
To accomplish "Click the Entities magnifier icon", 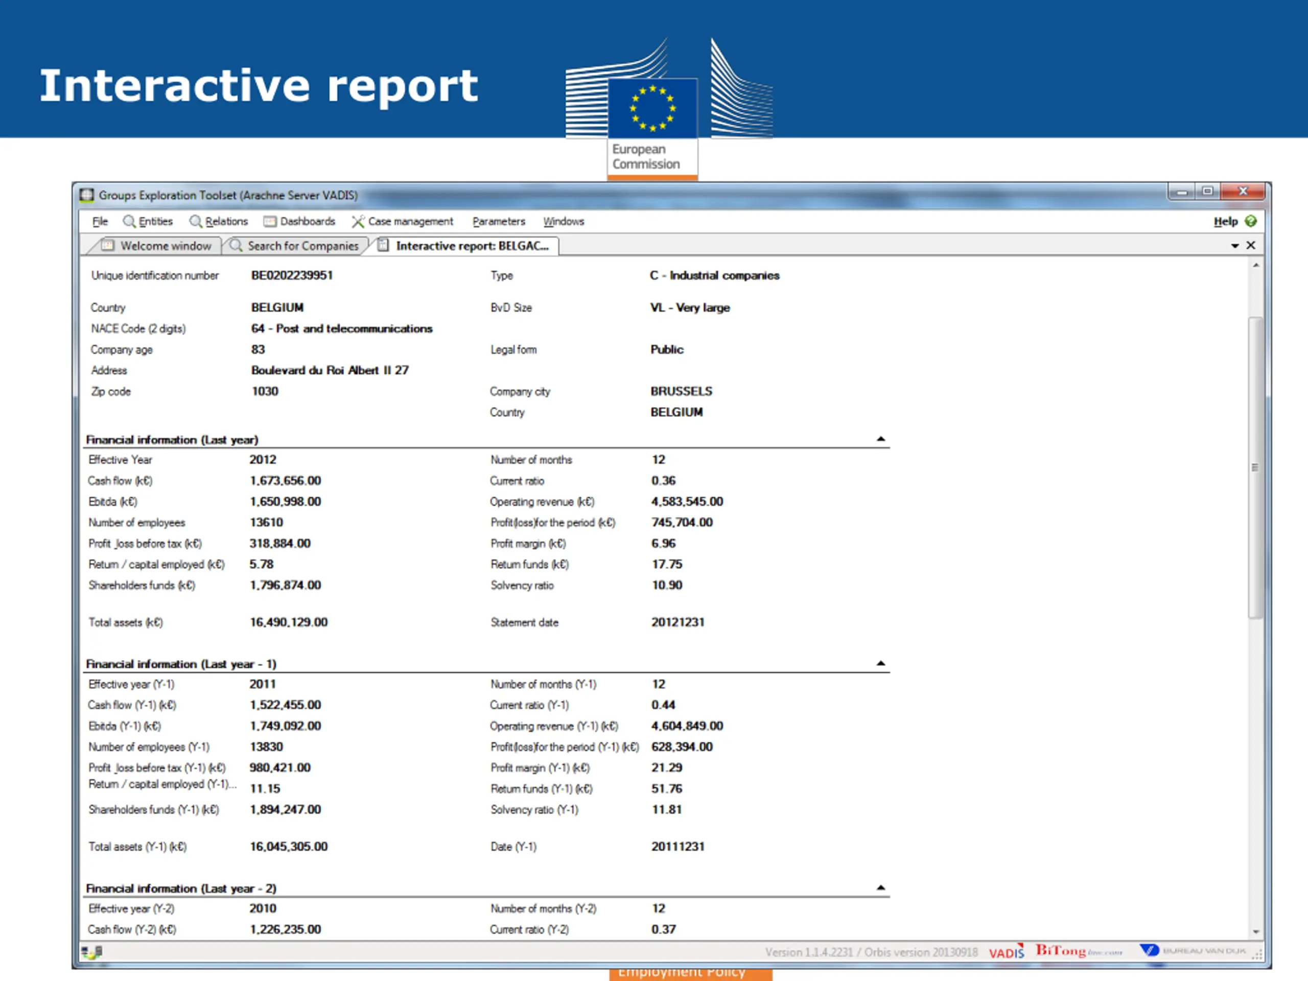I will click(x=129, y=221).
